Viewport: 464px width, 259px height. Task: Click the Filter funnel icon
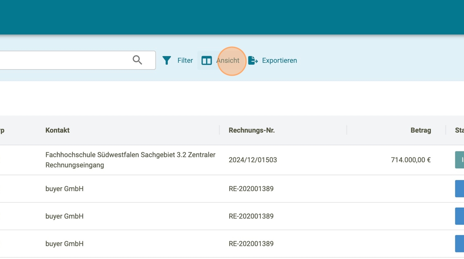click(167, 60)
